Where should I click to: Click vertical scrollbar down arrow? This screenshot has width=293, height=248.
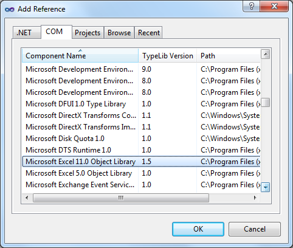click(265, 187)
